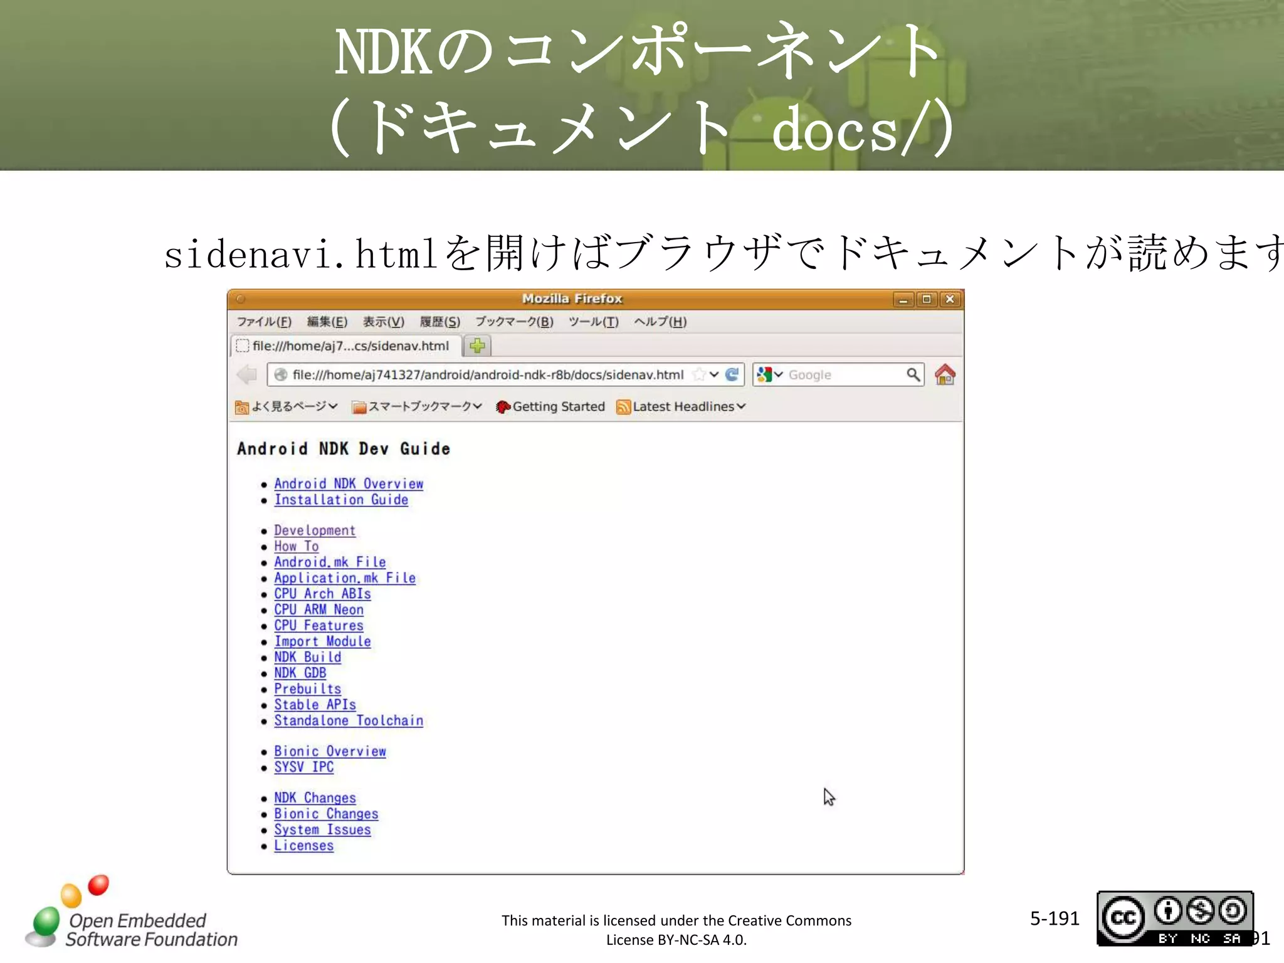Open the よく見るページ bookmarks folder
Image resolution: width=1284 pixels, height=963 pixels.
click(x=287, y=407)
